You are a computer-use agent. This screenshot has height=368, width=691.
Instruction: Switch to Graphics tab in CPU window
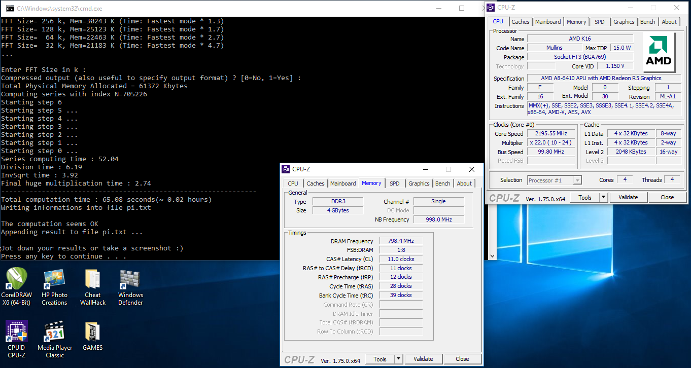[624, 22]
